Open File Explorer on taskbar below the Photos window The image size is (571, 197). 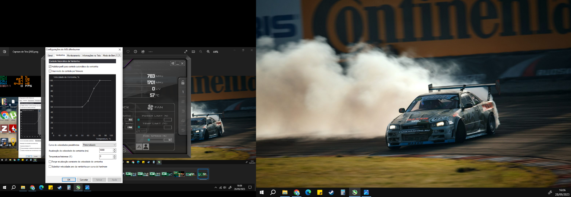[23, 188]
